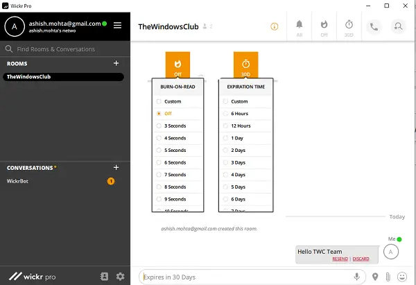
Task: Select 5 Days expiration option
Action: pyautogui.click(x=245, y=187)
